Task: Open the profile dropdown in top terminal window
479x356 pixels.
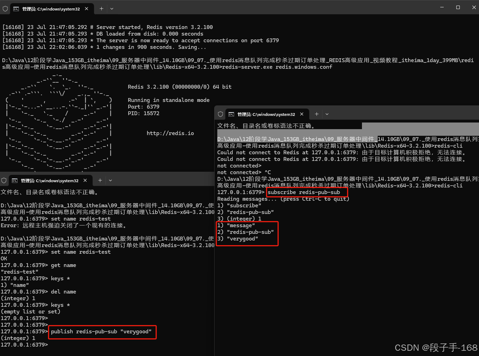Action: click(x=112, y=9)
